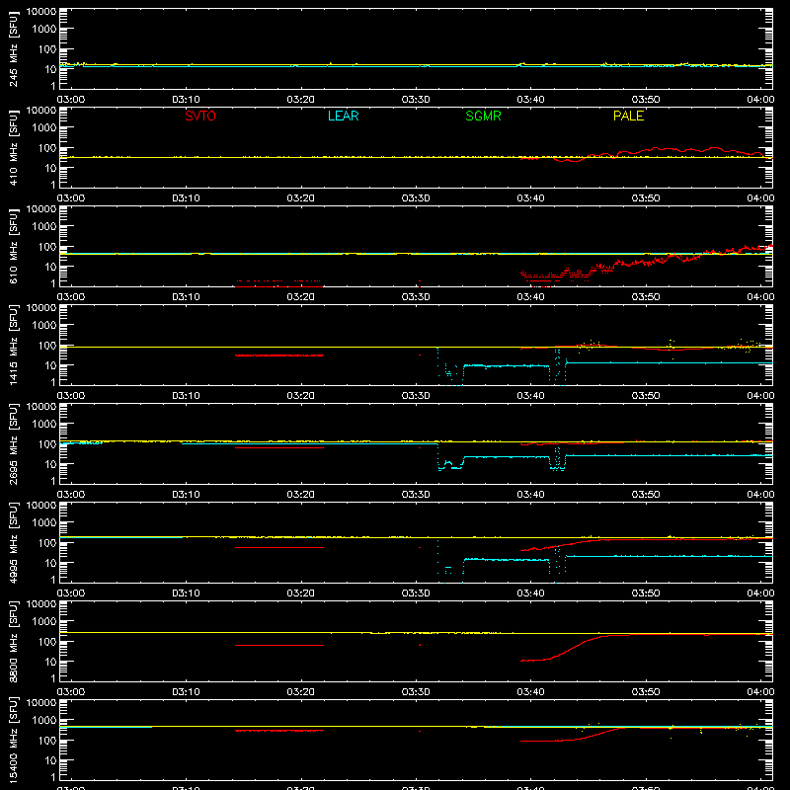
Task: Click the 04:00 time label under 1415 MHz panel
Action: [760, 396]
